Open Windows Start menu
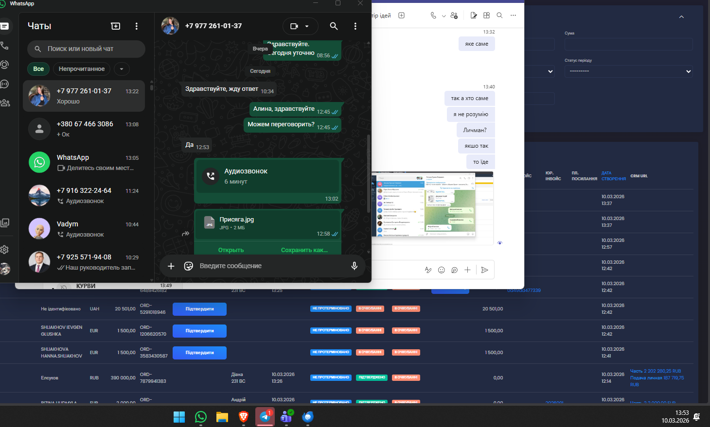Viewport: 710px width, 427px height. click(179, 417)
